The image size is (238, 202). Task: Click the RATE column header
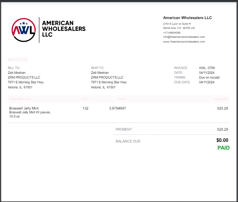[x=122, y=99]
